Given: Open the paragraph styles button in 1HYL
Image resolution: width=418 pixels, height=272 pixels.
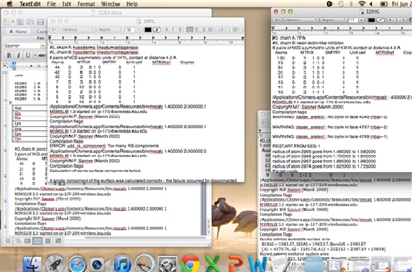Looking at the screenshot, I should coord(54,29).
